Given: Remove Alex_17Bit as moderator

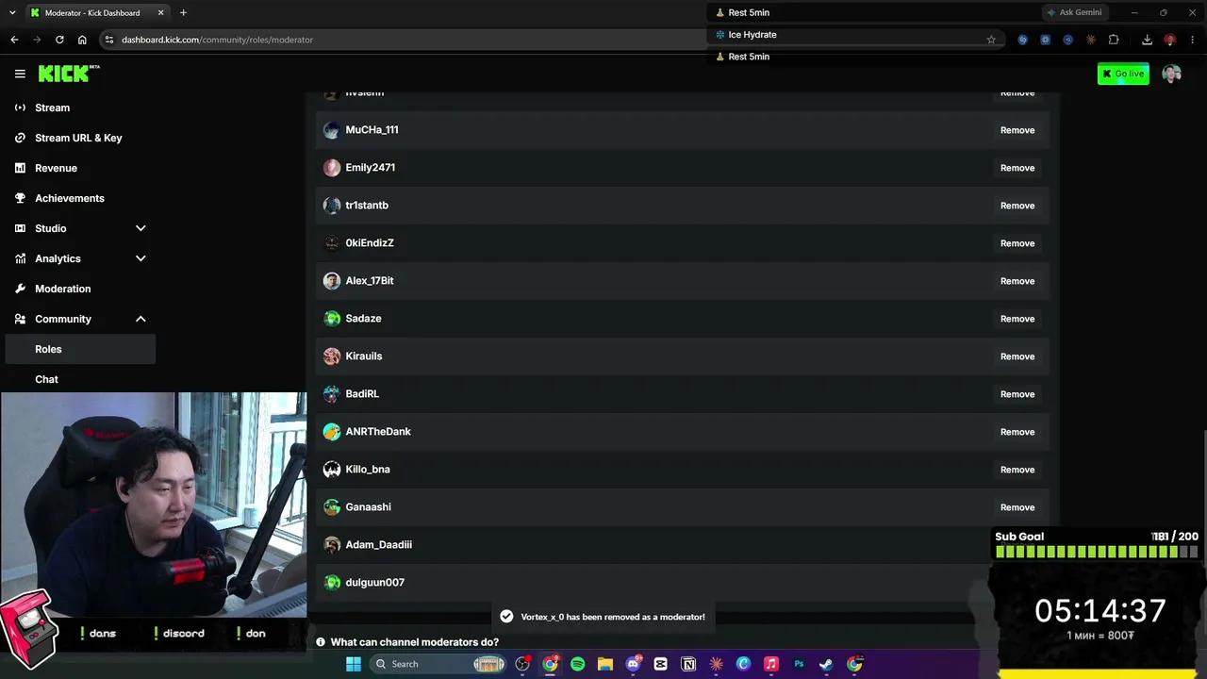Looking at the screenshot, I should [1017, 281].
